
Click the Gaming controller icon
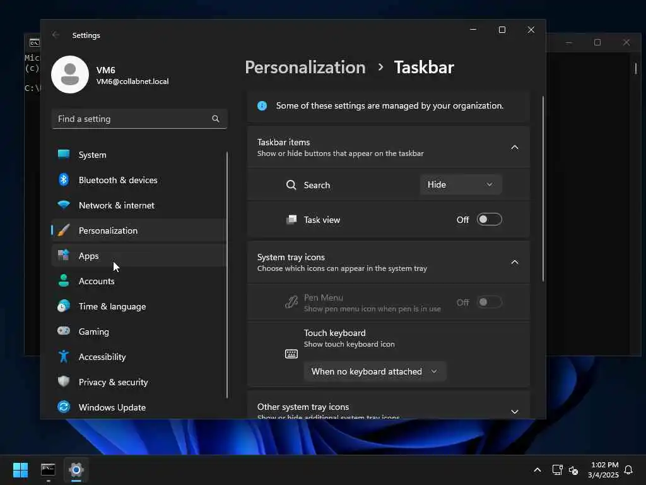click(x=64, y=331)
